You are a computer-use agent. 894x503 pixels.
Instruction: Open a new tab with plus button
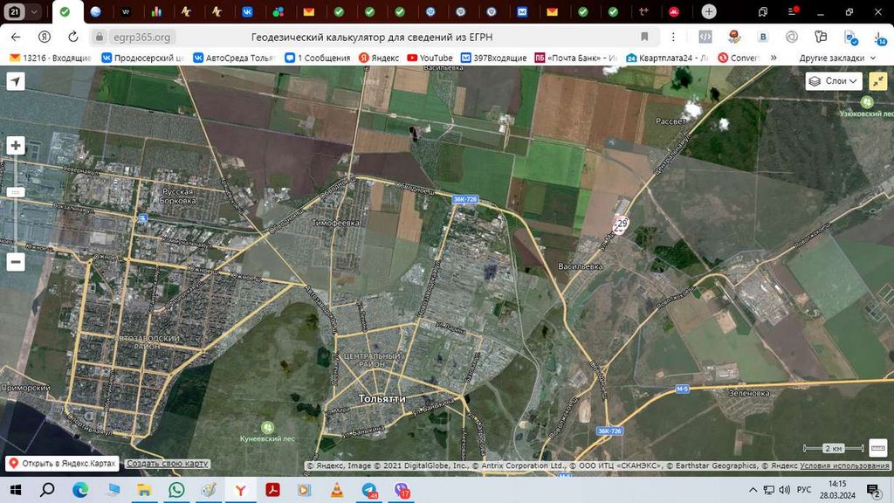(709, 11)
